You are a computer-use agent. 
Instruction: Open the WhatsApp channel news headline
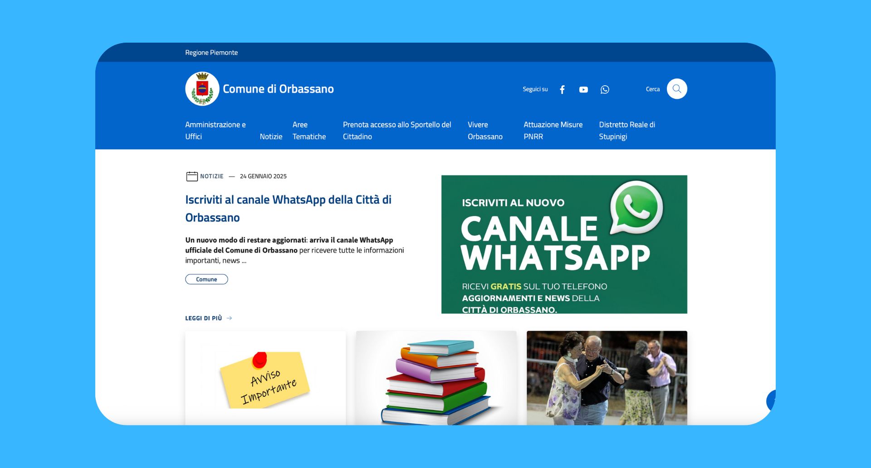[x=288, y=209]
